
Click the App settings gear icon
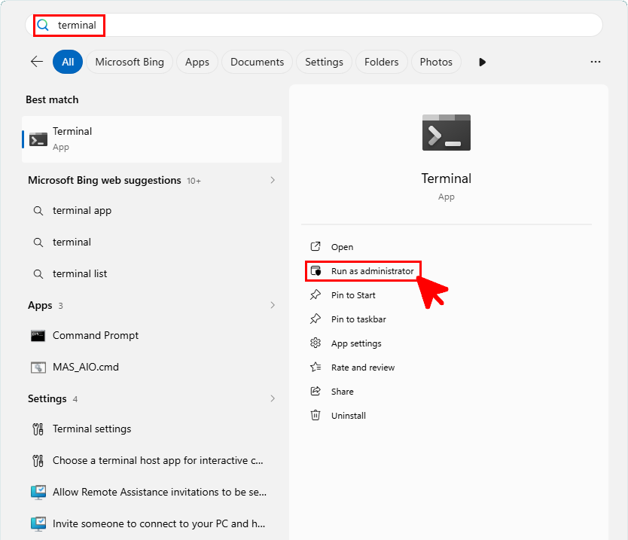[x=316, y=343]
